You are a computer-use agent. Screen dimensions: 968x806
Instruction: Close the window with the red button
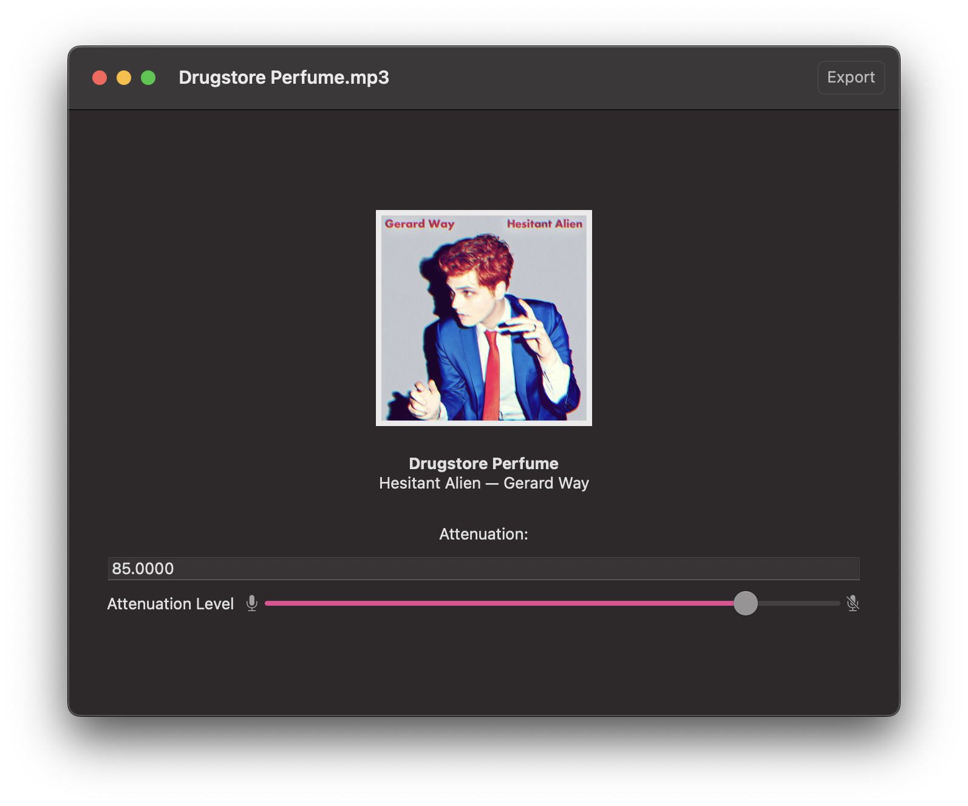coord(100,78)
